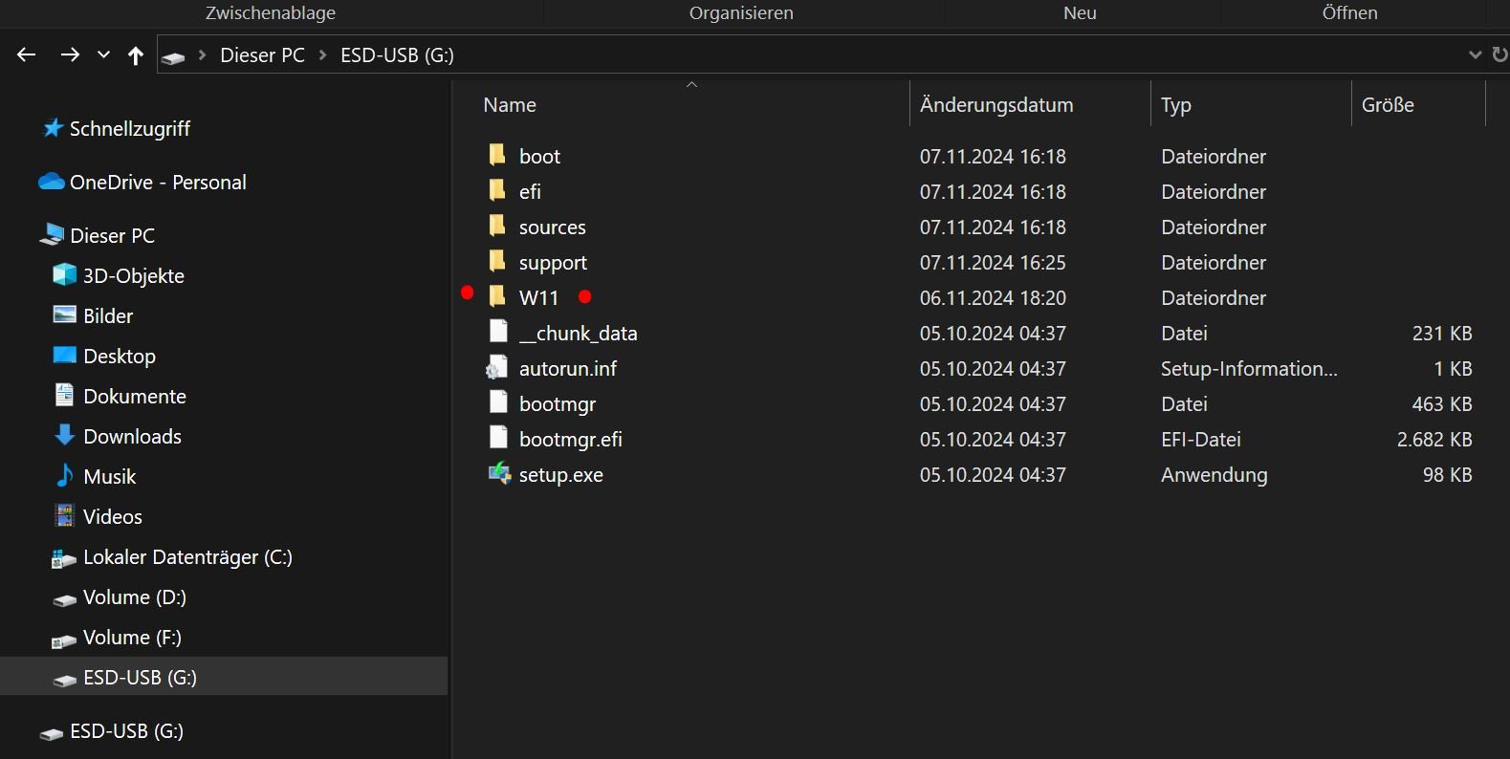Sort files by Typ column
Viewport: 1510px width, 759px height.
tap(1176, 105)
